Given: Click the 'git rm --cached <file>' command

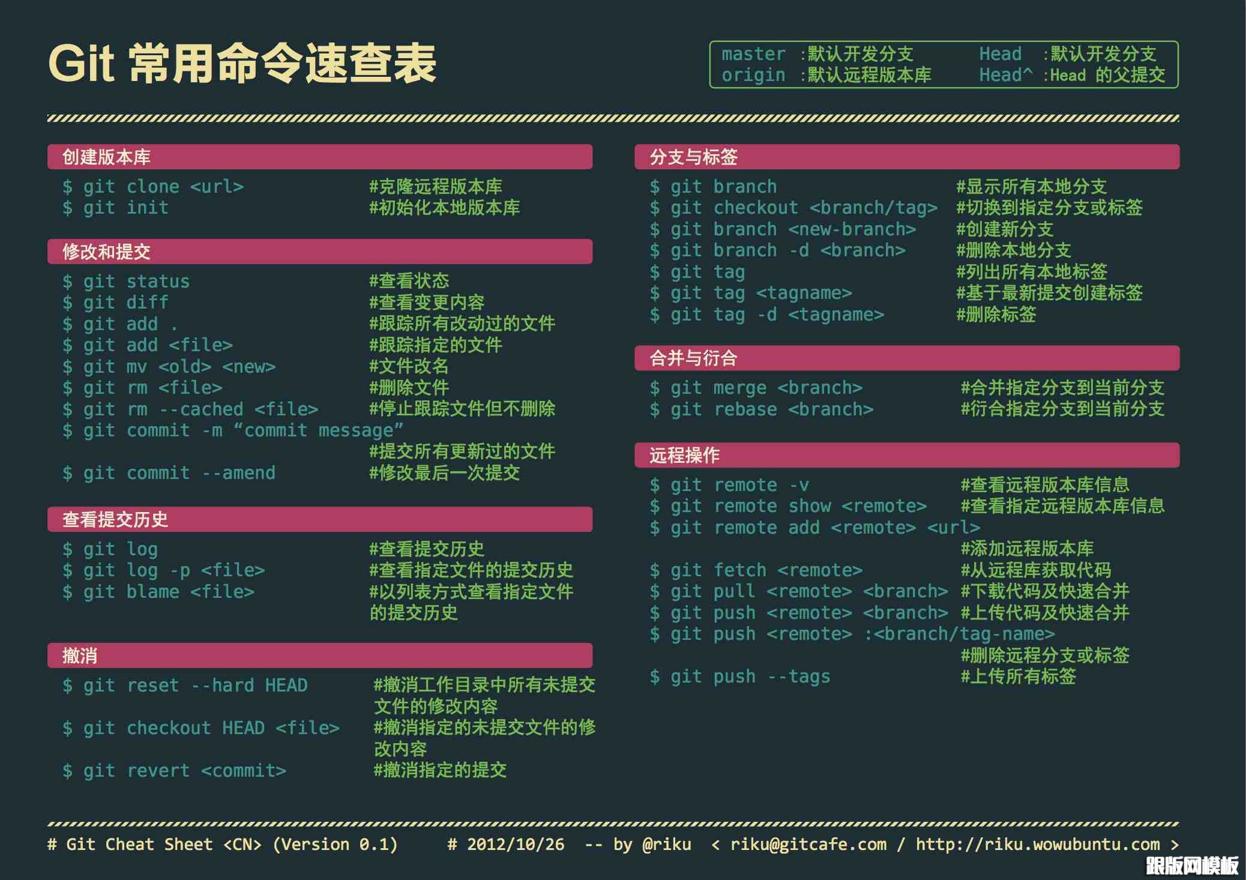Looking at the screenshot, I should click(x=190, y=409).
